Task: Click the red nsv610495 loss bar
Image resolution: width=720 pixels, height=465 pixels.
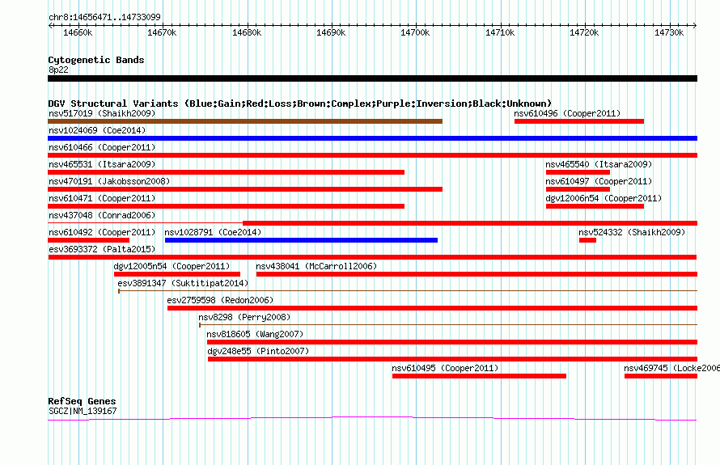Action: [x=479, y=376]
